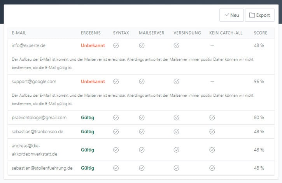Viewport: 282px width, 183px height.
Task: Select the support@google.com email address
Action: click(34, 82)
